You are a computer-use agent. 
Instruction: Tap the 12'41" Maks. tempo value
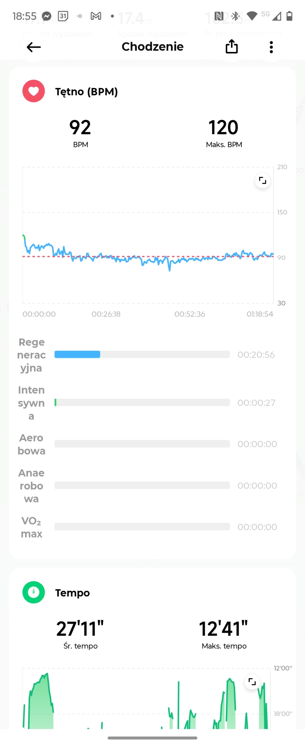[223, 629]
